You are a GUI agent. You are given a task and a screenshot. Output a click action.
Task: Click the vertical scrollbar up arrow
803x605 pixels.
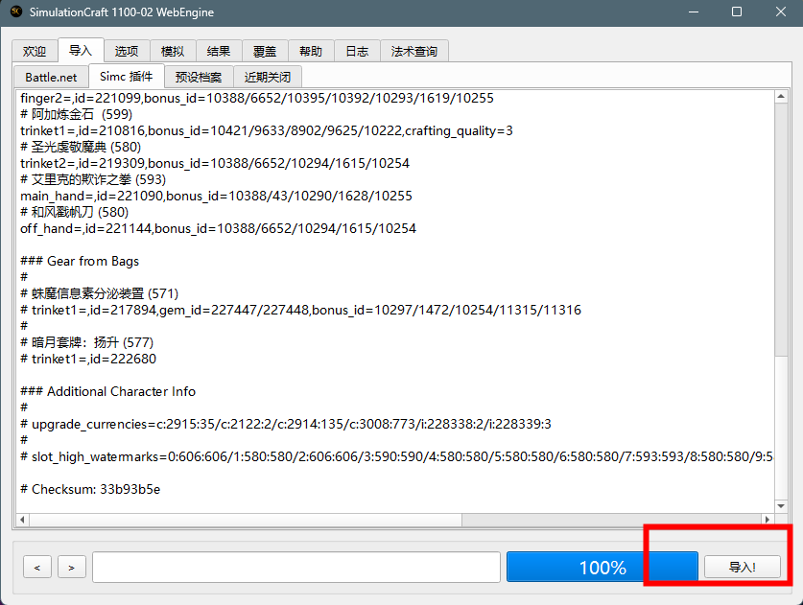[781, 96]
